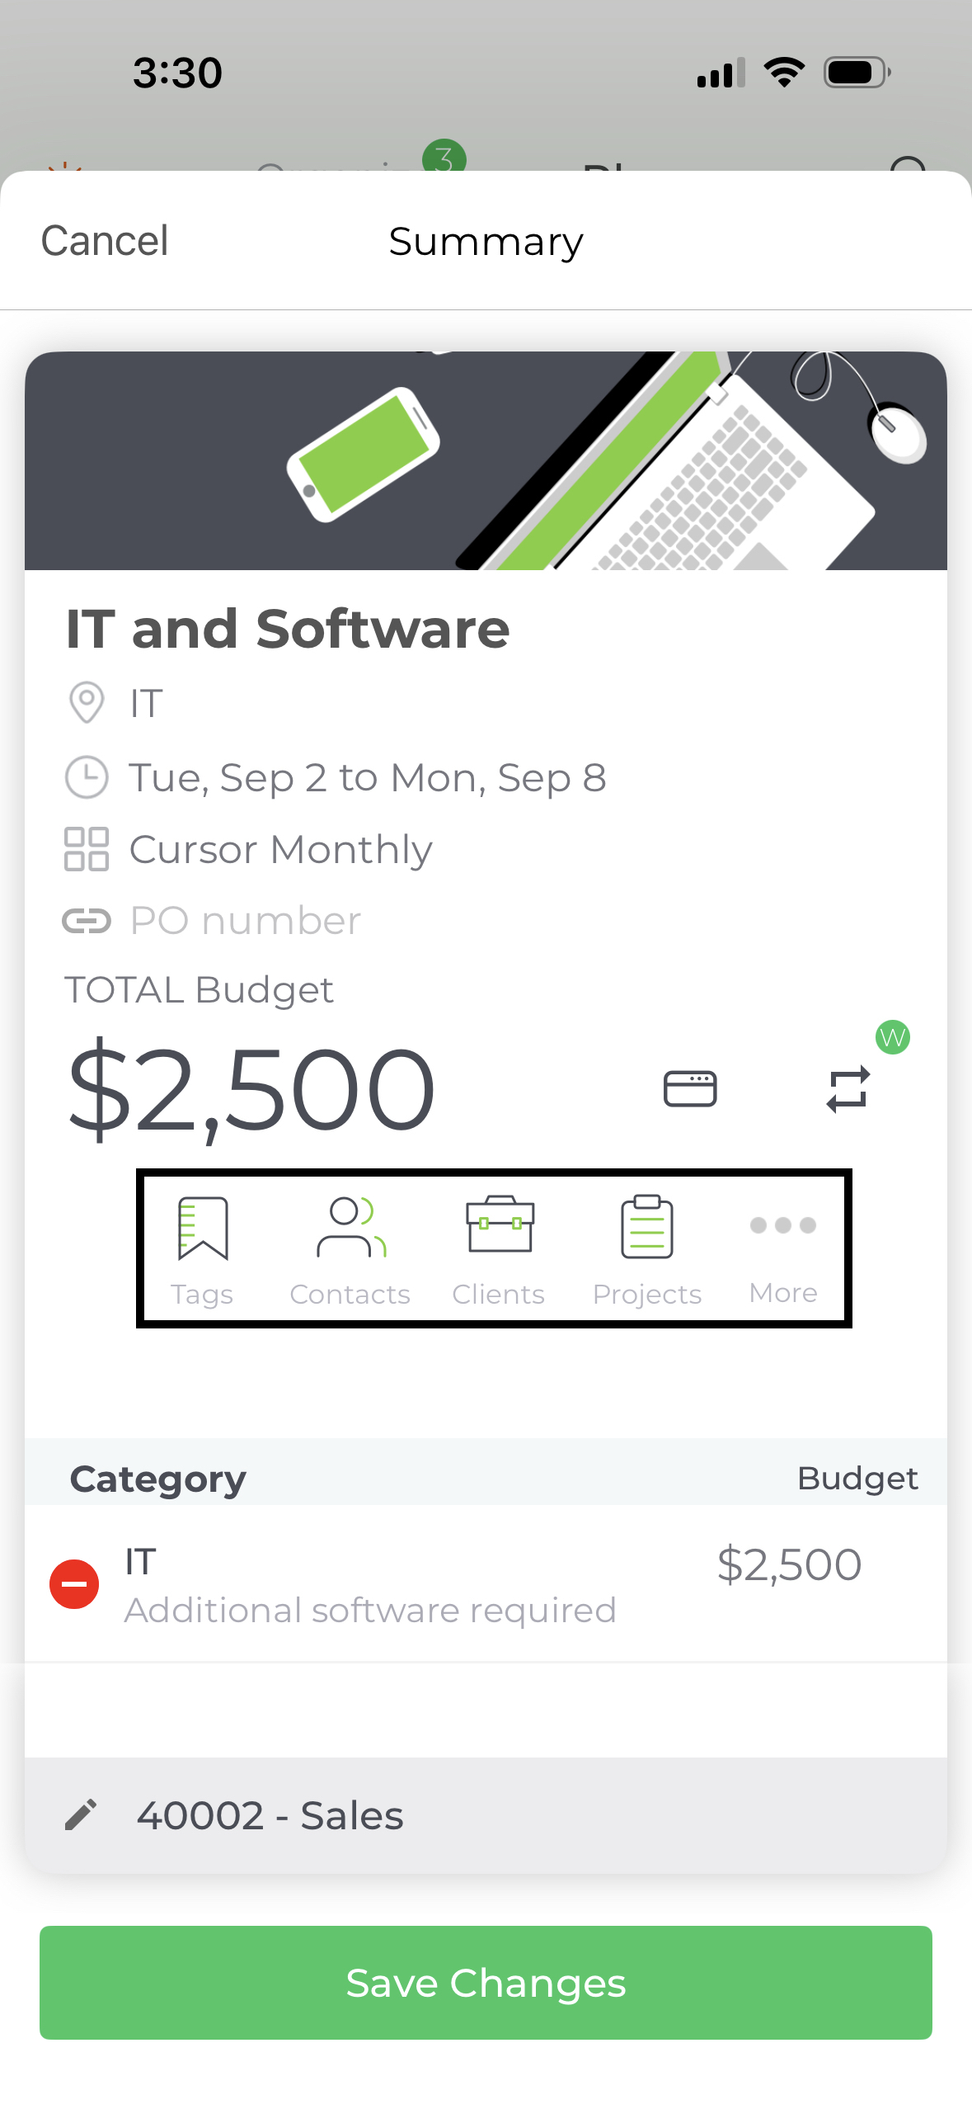Image resolution: width=972 pixels, height=2109 pixels.
Task: Tap the repeat arrows recurrence icon
Action: [x=848, y=1089]
